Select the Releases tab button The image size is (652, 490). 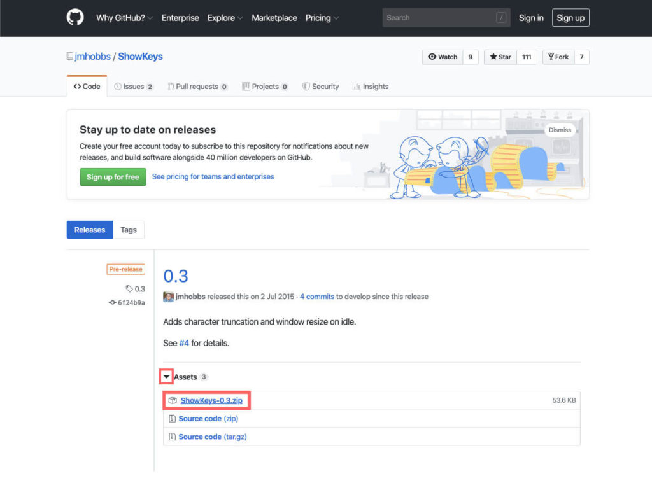[90, 230]
